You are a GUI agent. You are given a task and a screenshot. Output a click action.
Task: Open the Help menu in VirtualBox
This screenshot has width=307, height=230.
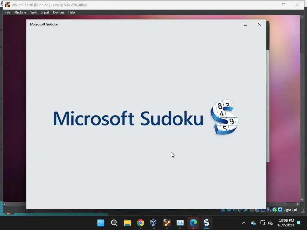coord(71,12)
